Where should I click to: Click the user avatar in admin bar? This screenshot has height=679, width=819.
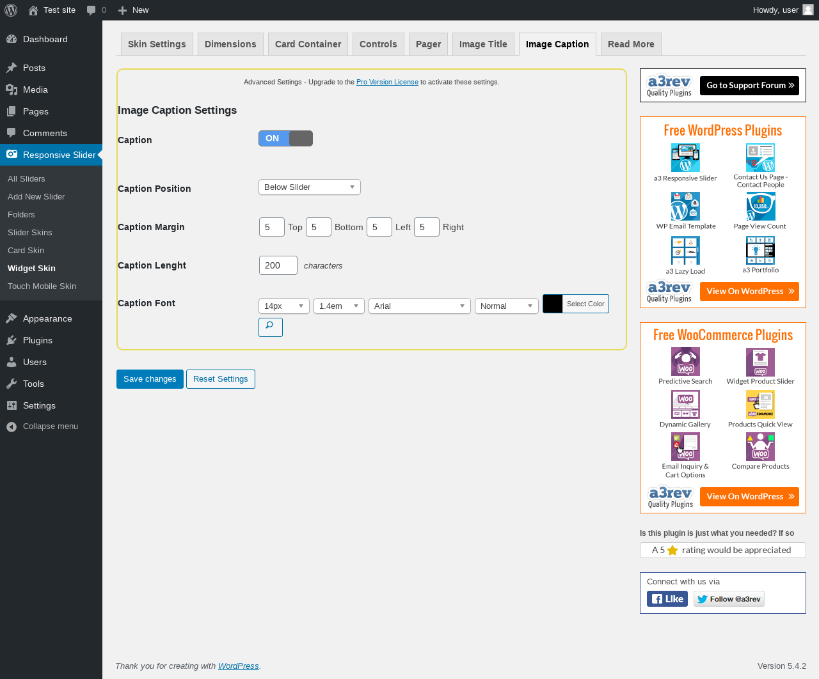[808, 10]
